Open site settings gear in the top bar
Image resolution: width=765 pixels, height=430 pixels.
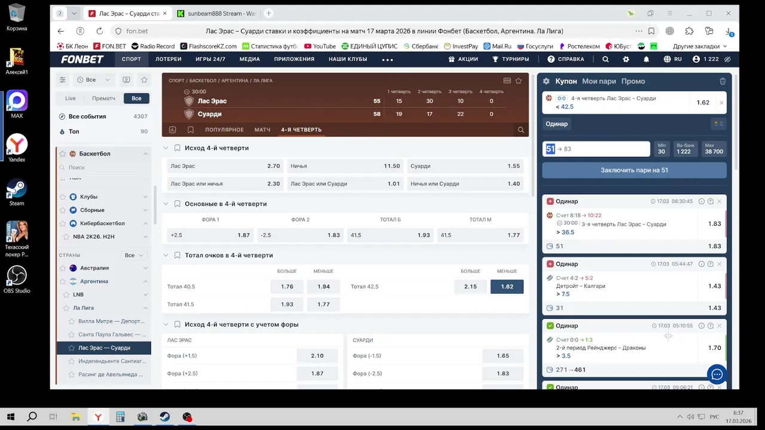[626, 59]
